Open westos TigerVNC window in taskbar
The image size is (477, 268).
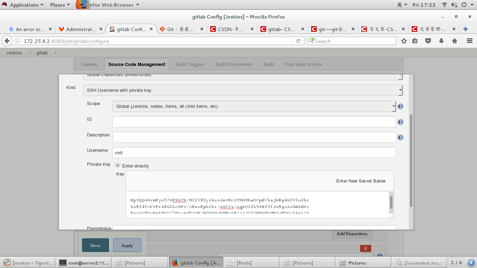[29, 262]
